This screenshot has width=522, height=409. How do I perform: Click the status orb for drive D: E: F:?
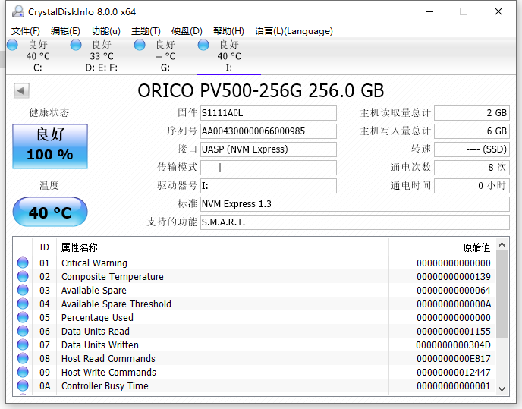[x=76, y=45]
